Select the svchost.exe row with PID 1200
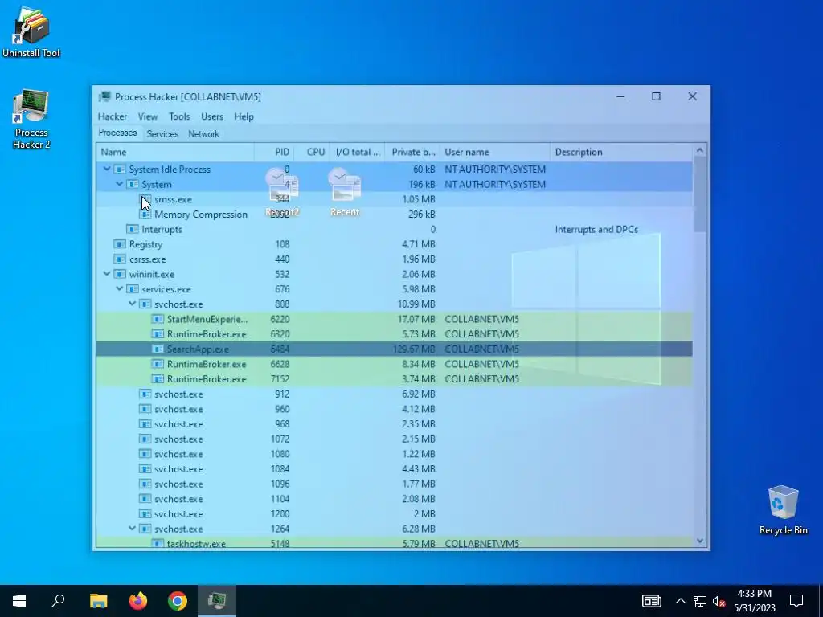823x617 pixels. [x=394, y=513]
